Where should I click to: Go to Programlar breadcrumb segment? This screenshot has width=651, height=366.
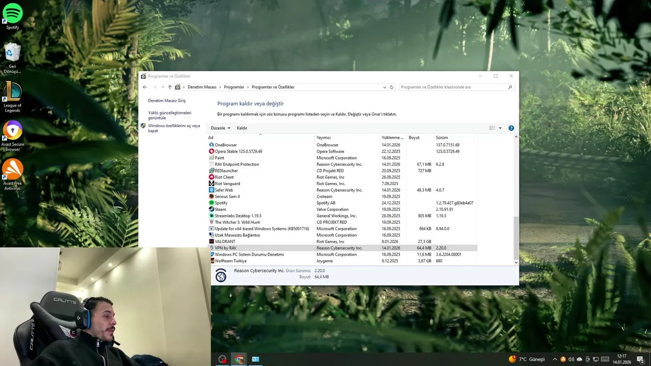coord(234,87)
